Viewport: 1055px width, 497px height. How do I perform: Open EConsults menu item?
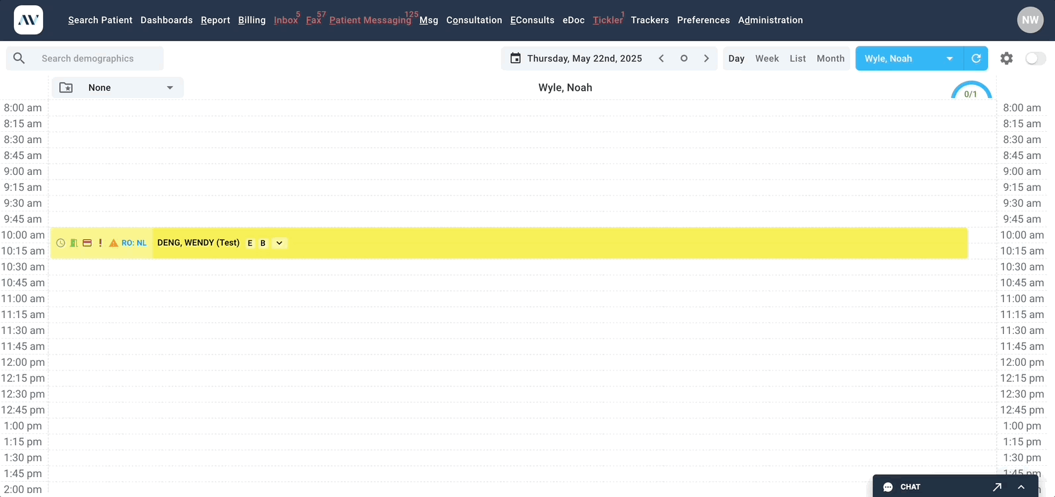click(532, 20)
